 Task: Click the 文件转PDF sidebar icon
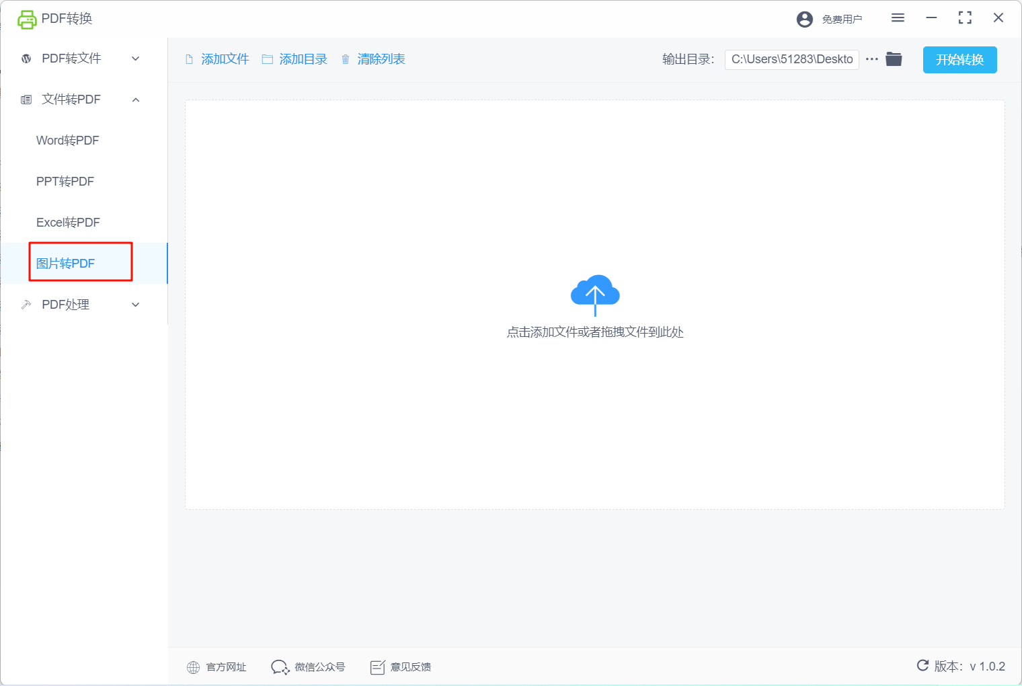click(26, 100)
